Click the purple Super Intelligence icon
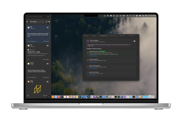This screenshot has width=182, height=113. pos(88,41)
